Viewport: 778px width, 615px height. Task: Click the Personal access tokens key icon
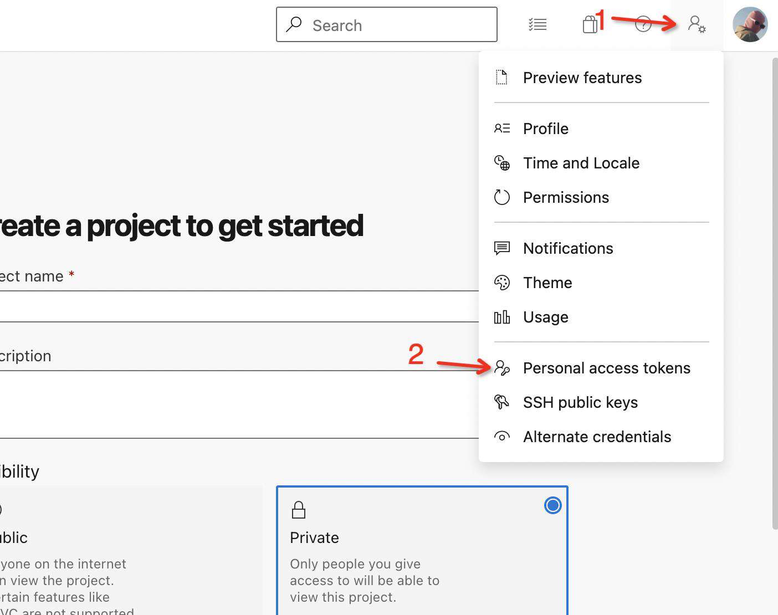click(x=502, y=368)
